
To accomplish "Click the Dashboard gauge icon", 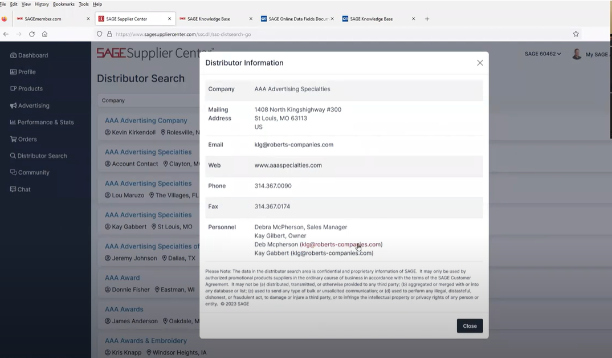I will [x=13, y=55].
